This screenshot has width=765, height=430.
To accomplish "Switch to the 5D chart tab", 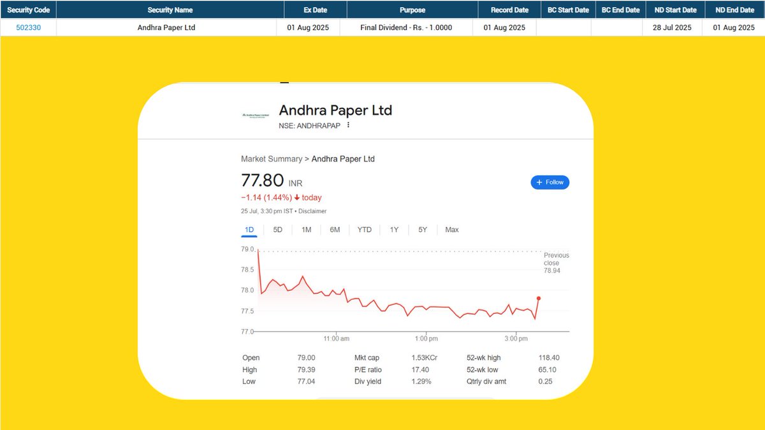I will [277, 229].
